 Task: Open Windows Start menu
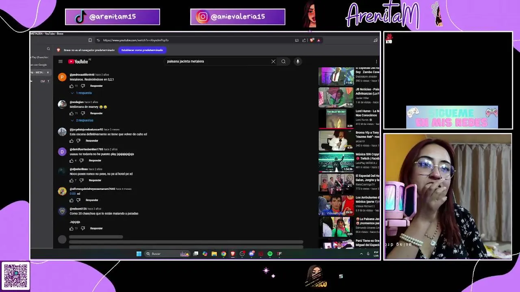[139, 254]
